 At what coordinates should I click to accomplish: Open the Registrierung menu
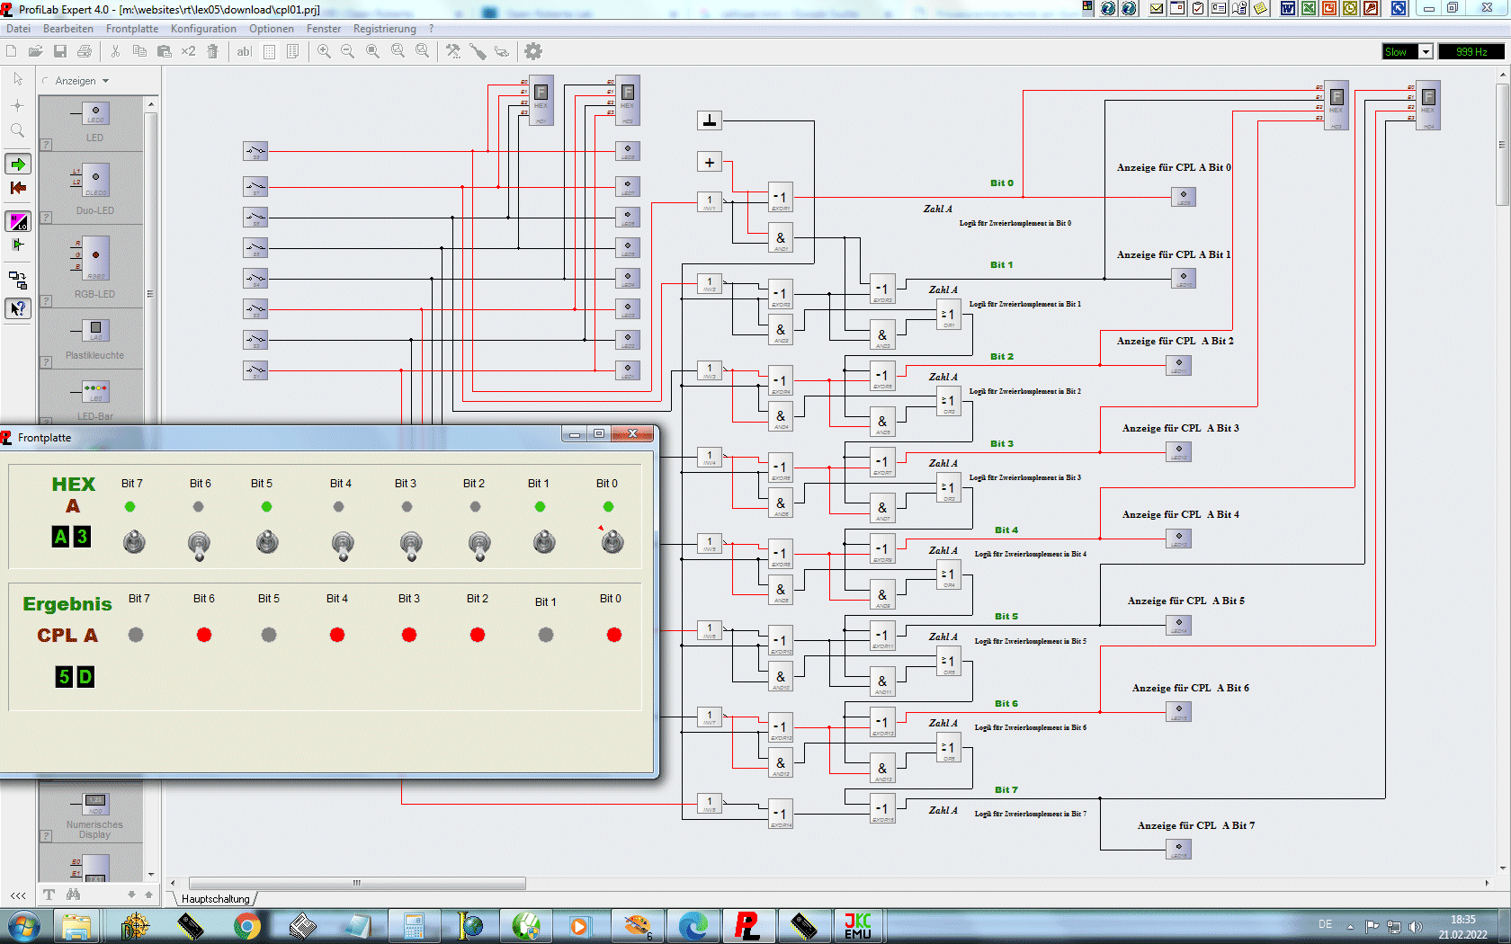point(385,29)
